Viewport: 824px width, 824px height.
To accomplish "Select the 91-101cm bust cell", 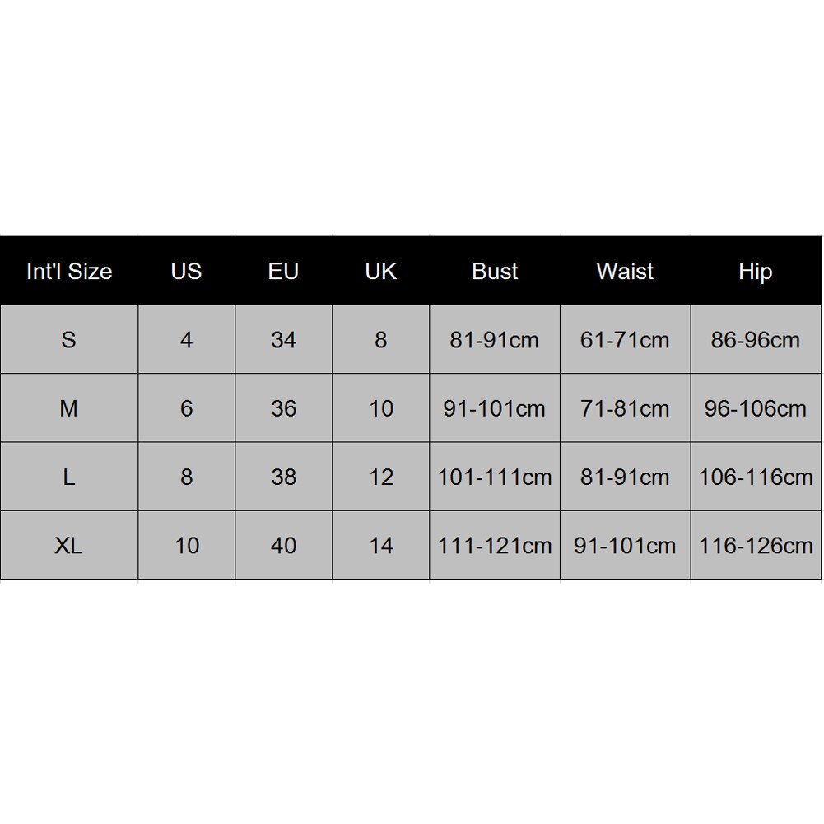I will pyautogui.click(x=495, y=408).
